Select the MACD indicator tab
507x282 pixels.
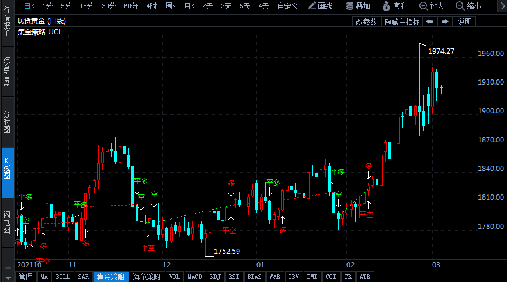[195, 277]
